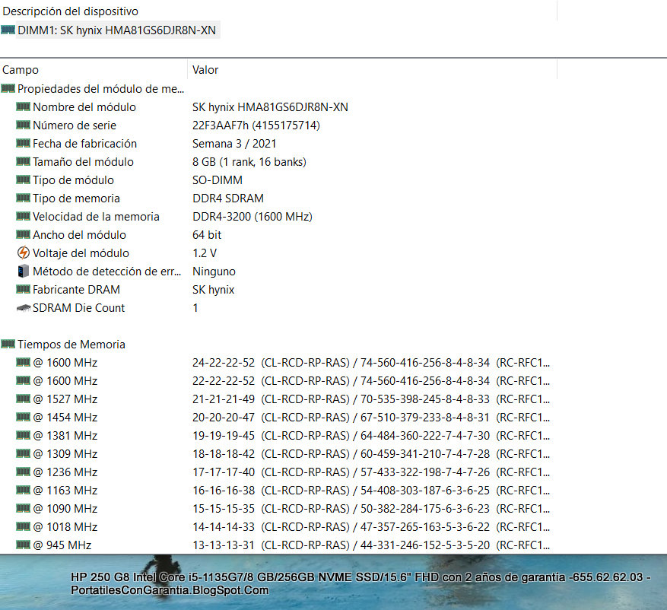Select timing value starting 15-15-15-35
The width and height of the screenshot is (667, 610).
(x=371, y=509)
